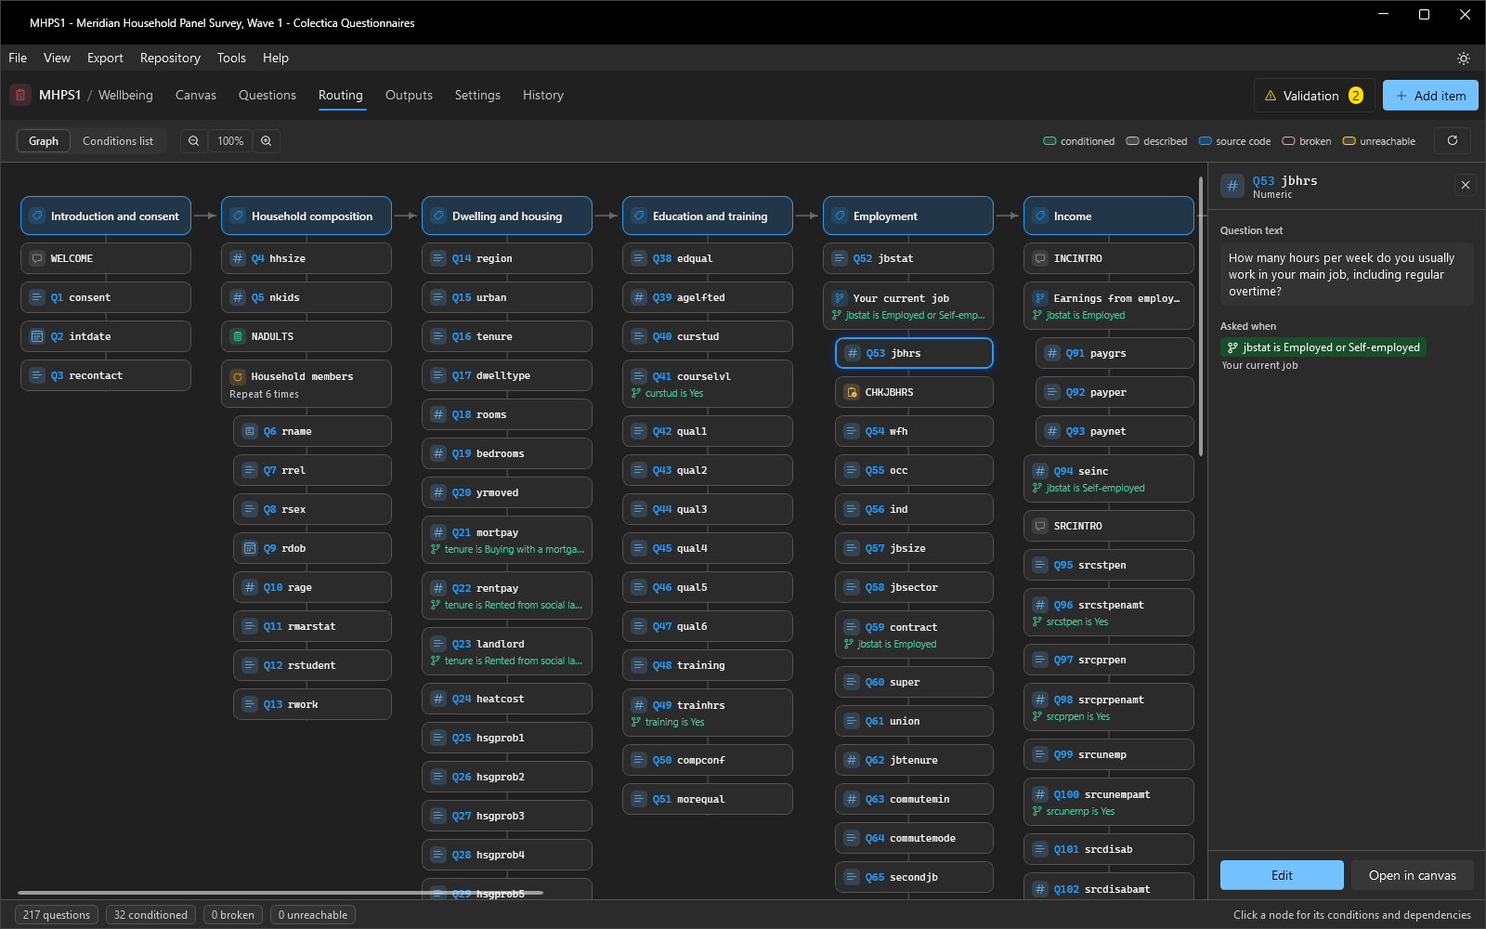Click the red MHPS1 project icon
The height and width of the screenshot is (929, 1486).
coord(20,95)
